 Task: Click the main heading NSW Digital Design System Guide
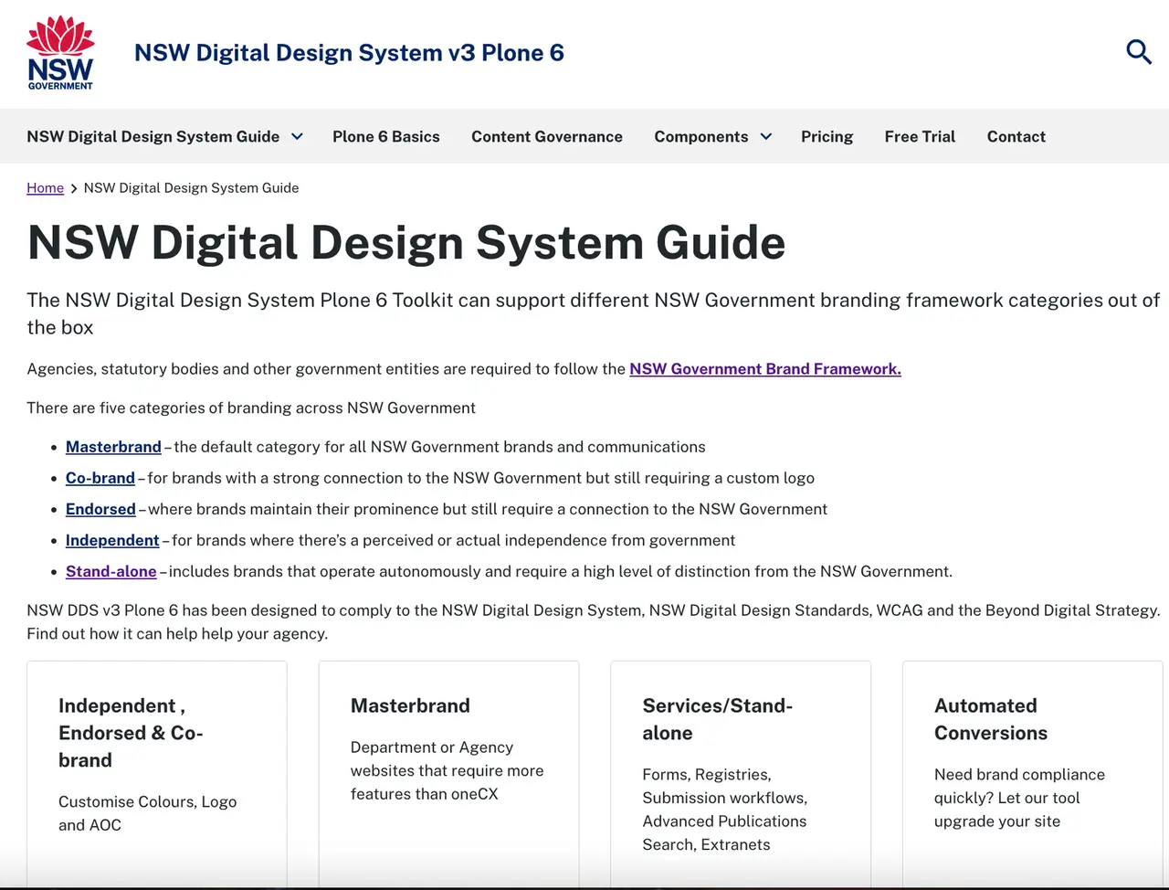coord(406,243)
